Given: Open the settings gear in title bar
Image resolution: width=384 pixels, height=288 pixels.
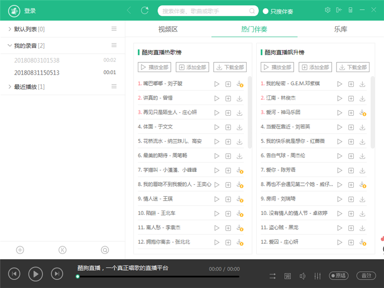Looking at the screenshot, I should 327,10.
